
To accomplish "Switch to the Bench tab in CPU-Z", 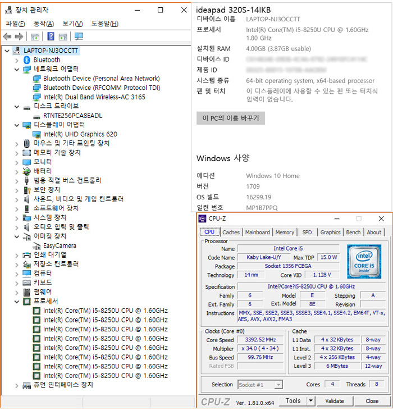I will coord(353,232).
